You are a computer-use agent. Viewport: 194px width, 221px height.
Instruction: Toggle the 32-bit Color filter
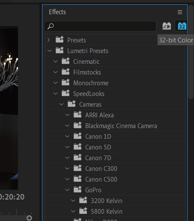pos(182,26)
